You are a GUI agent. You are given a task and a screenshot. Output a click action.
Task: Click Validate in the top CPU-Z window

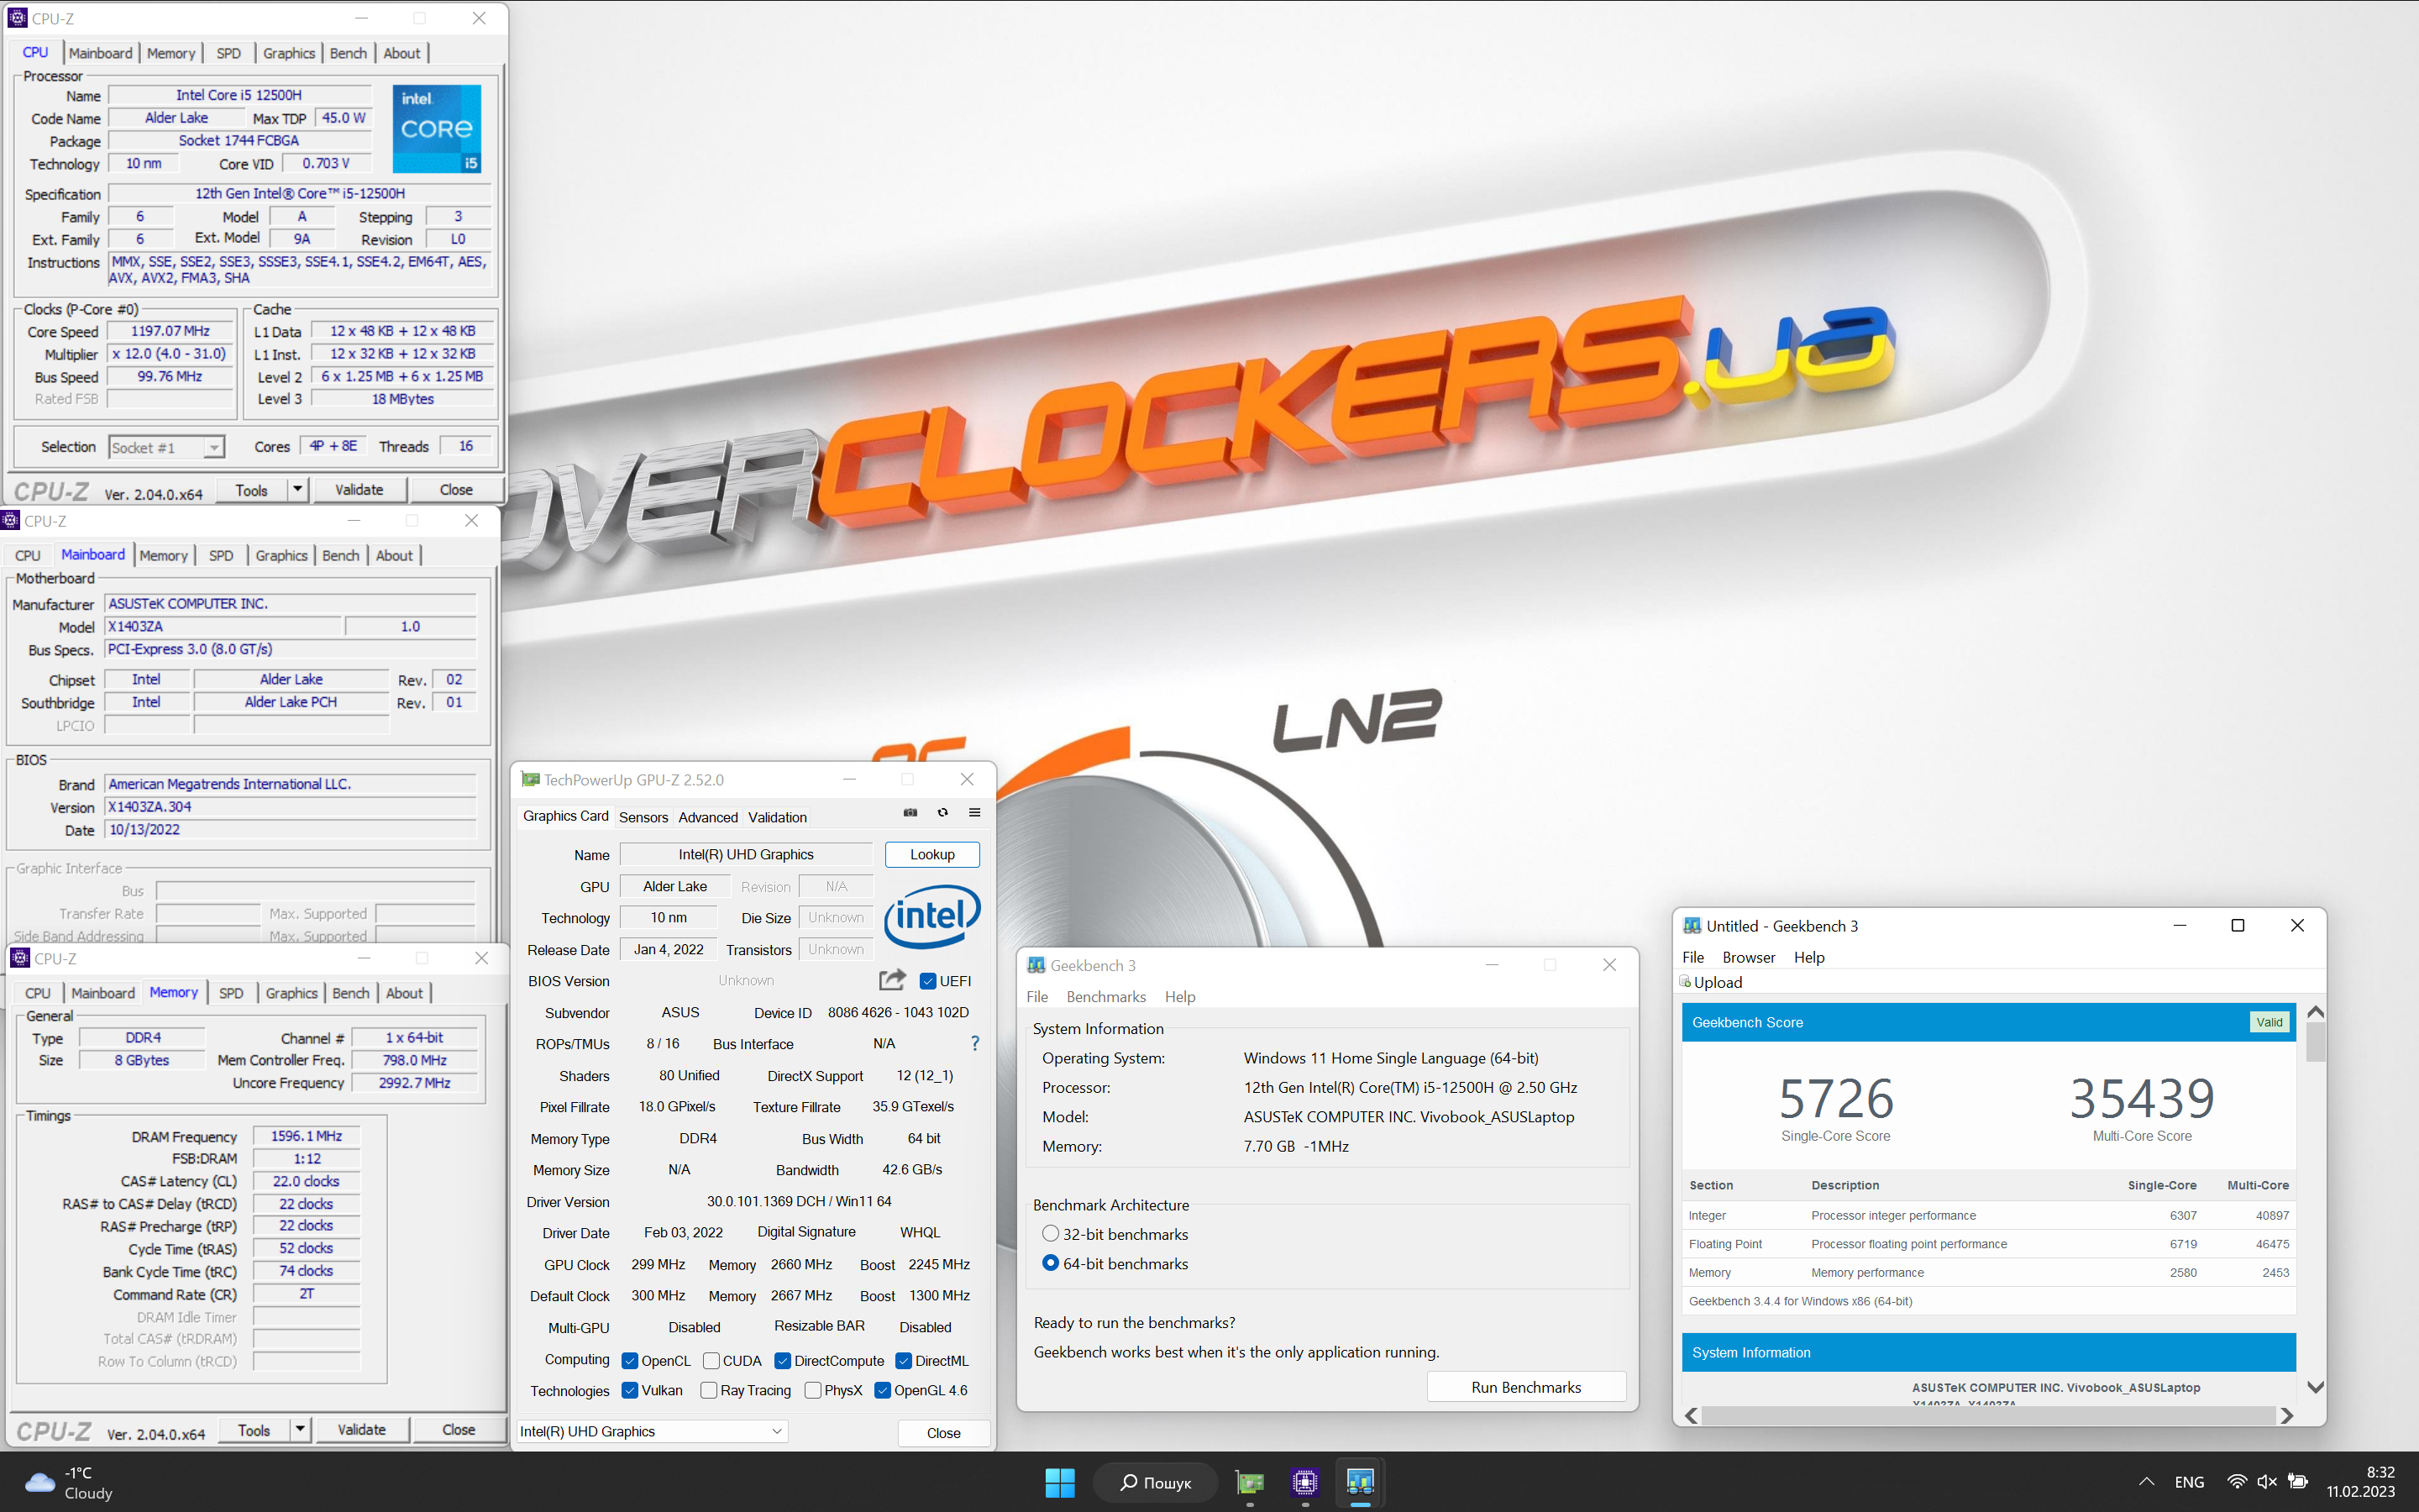(359, 489)
